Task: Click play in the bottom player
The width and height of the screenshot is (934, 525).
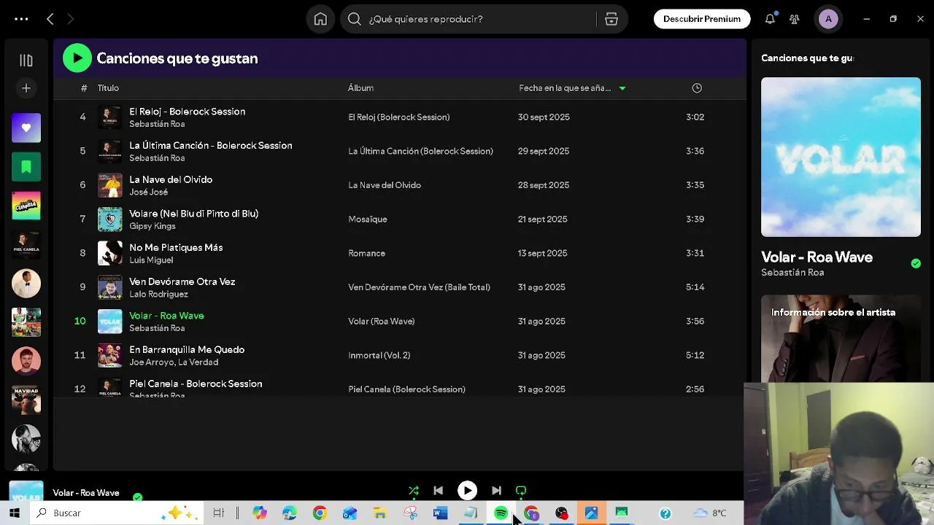Action: [x=467, y=491]
